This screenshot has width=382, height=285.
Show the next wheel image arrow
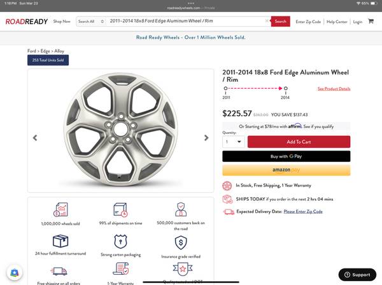206,138
